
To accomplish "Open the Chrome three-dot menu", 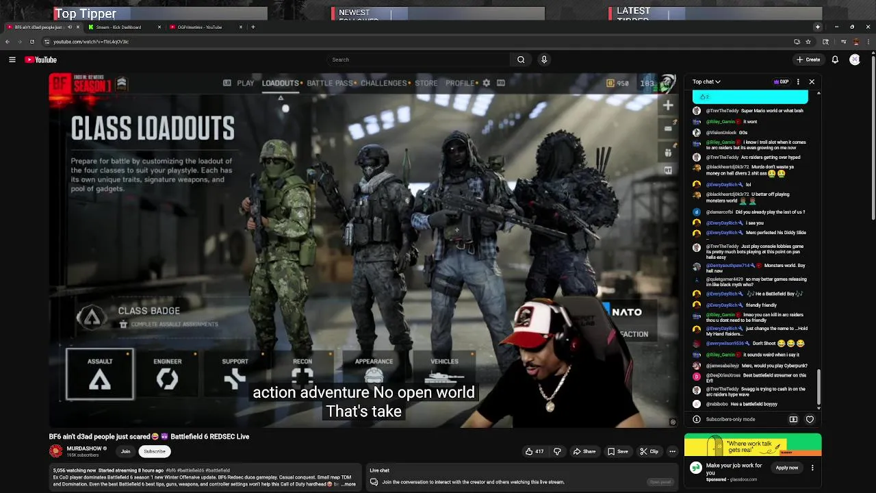I will pos(869,42).
